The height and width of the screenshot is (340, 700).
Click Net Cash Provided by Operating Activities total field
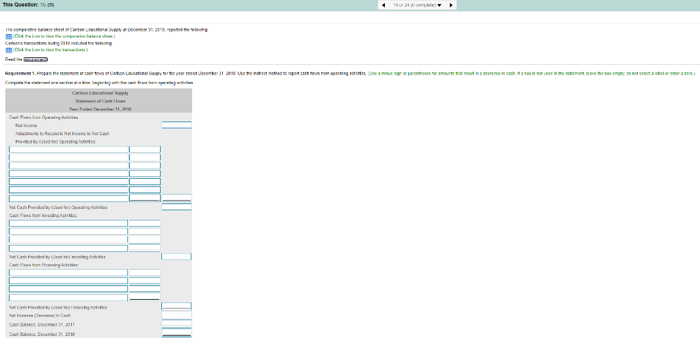(x=177, y=207)
